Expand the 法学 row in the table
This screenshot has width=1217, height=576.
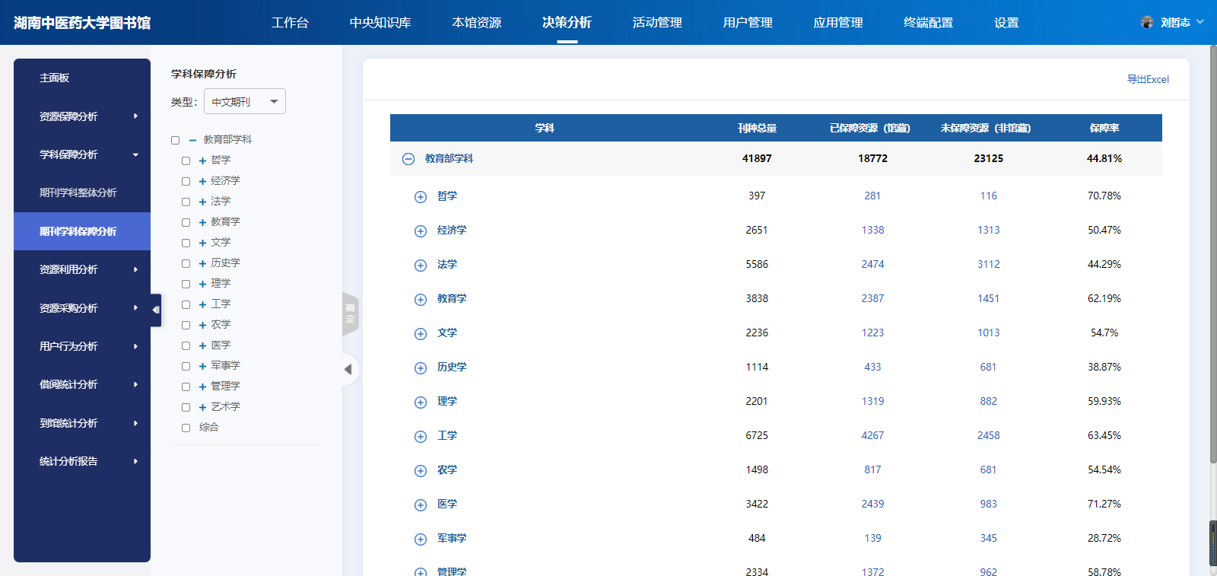[x=421, y=266]
